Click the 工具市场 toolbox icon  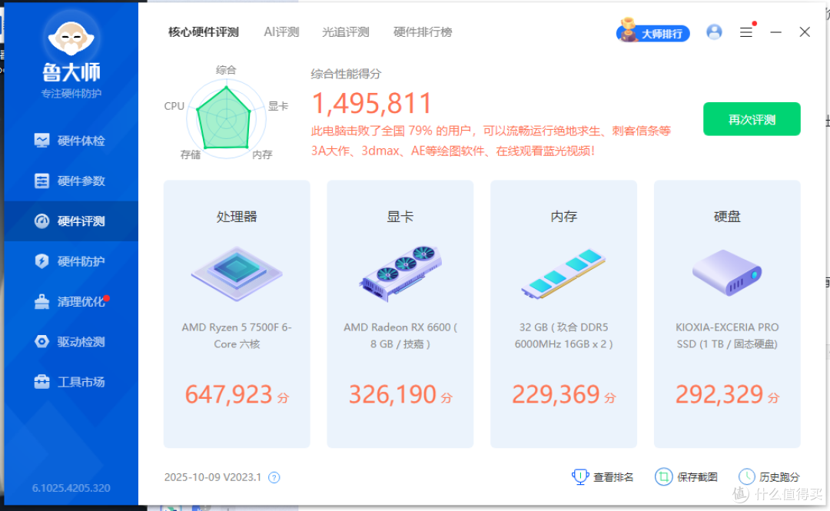point(41,381)
